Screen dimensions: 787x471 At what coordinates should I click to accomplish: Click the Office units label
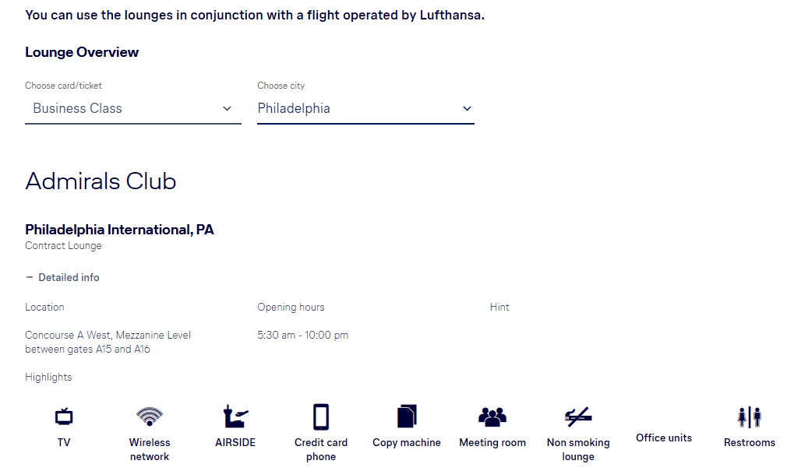tap(664, 438)
